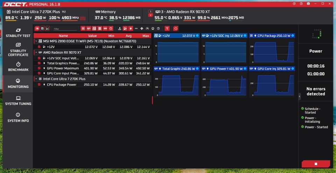Open the Benchmark section
Viewport: 336px width, 173px height.
tap(18, 67)
